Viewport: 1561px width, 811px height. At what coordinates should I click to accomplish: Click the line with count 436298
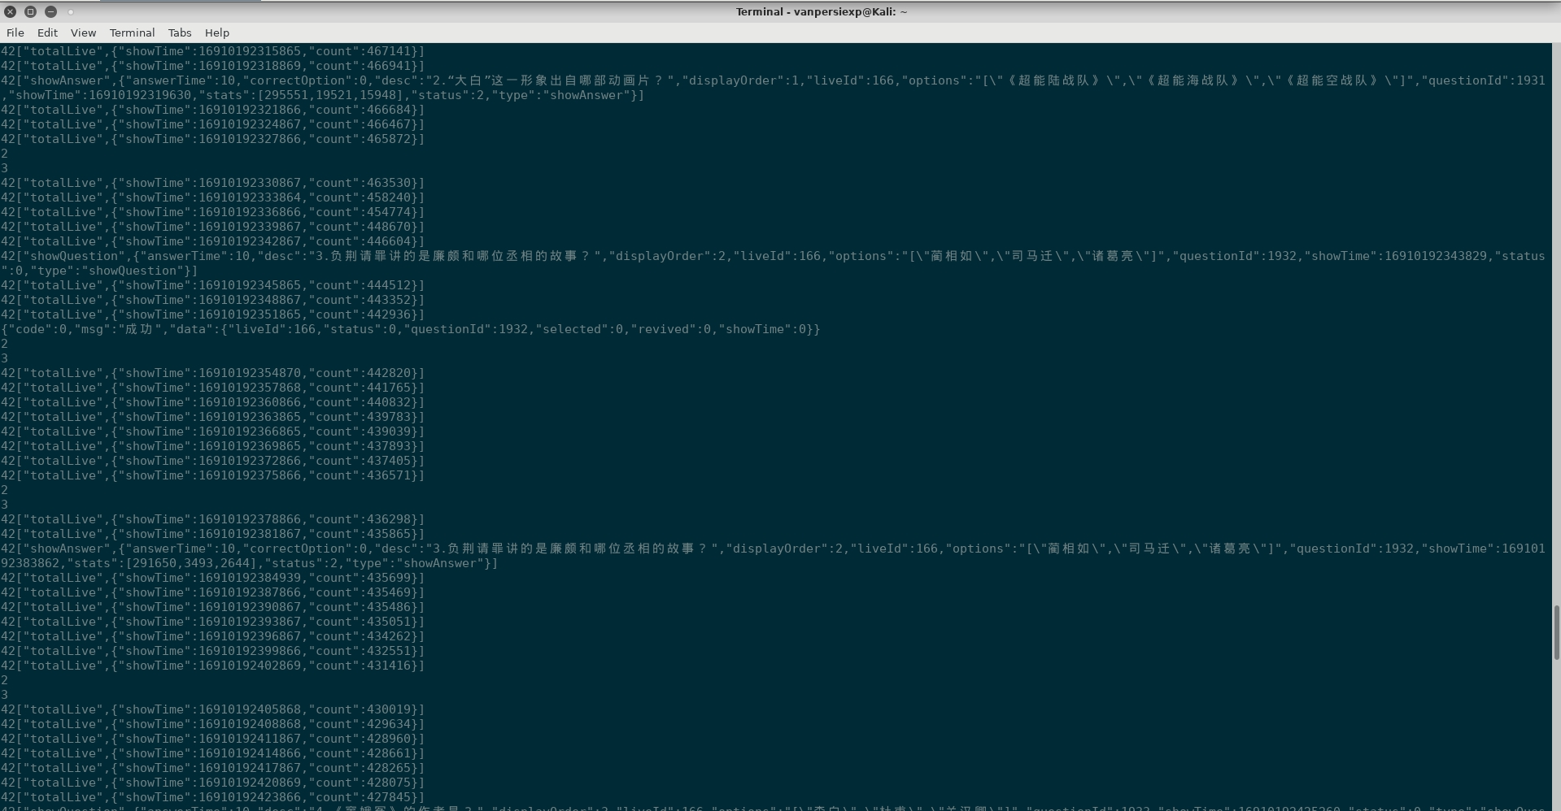[212, 519]
